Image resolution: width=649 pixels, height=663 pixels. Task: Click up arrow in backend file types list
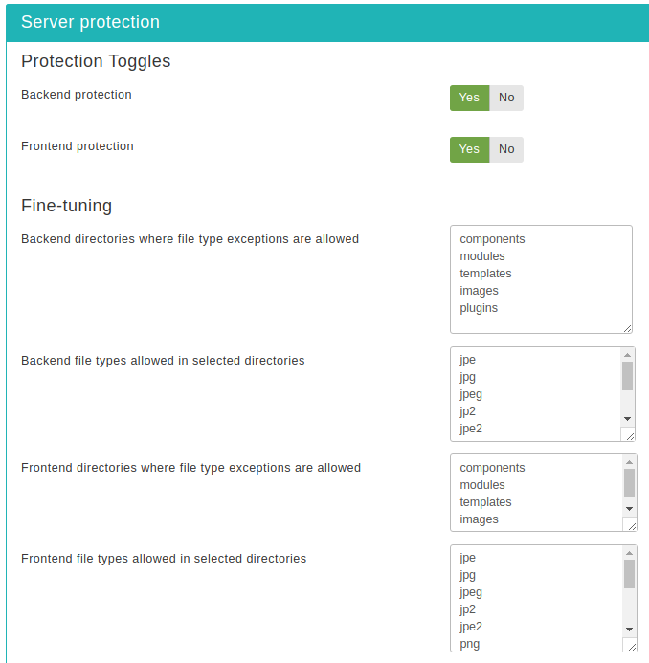click(x=627, y=355)
